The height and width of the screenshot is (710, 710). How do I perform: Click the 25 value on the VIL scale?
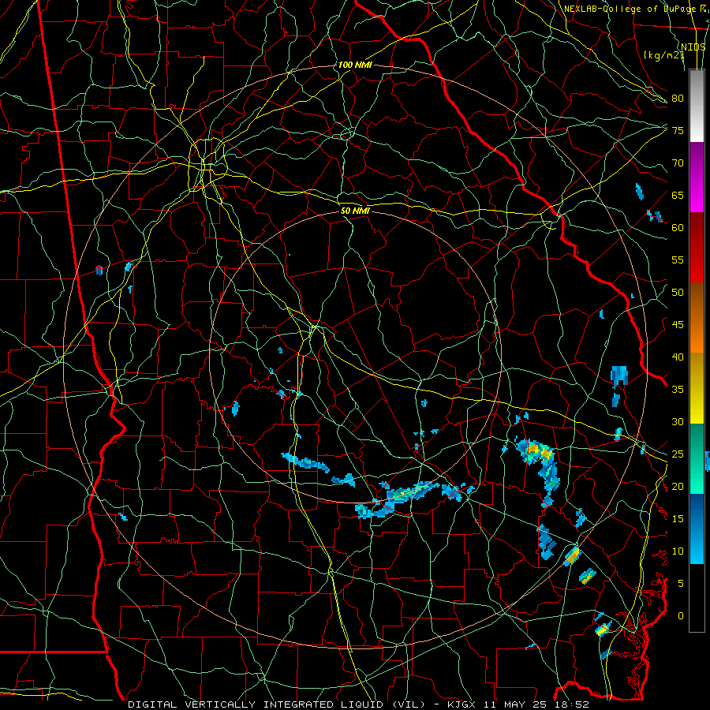[x=678, y=454]
